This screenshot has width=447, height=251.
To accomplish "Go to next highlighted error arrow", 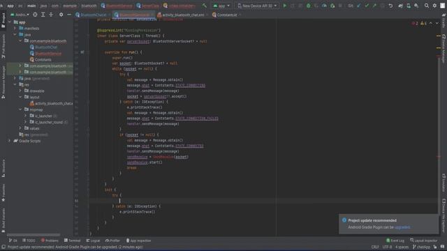I will point(437,23).
